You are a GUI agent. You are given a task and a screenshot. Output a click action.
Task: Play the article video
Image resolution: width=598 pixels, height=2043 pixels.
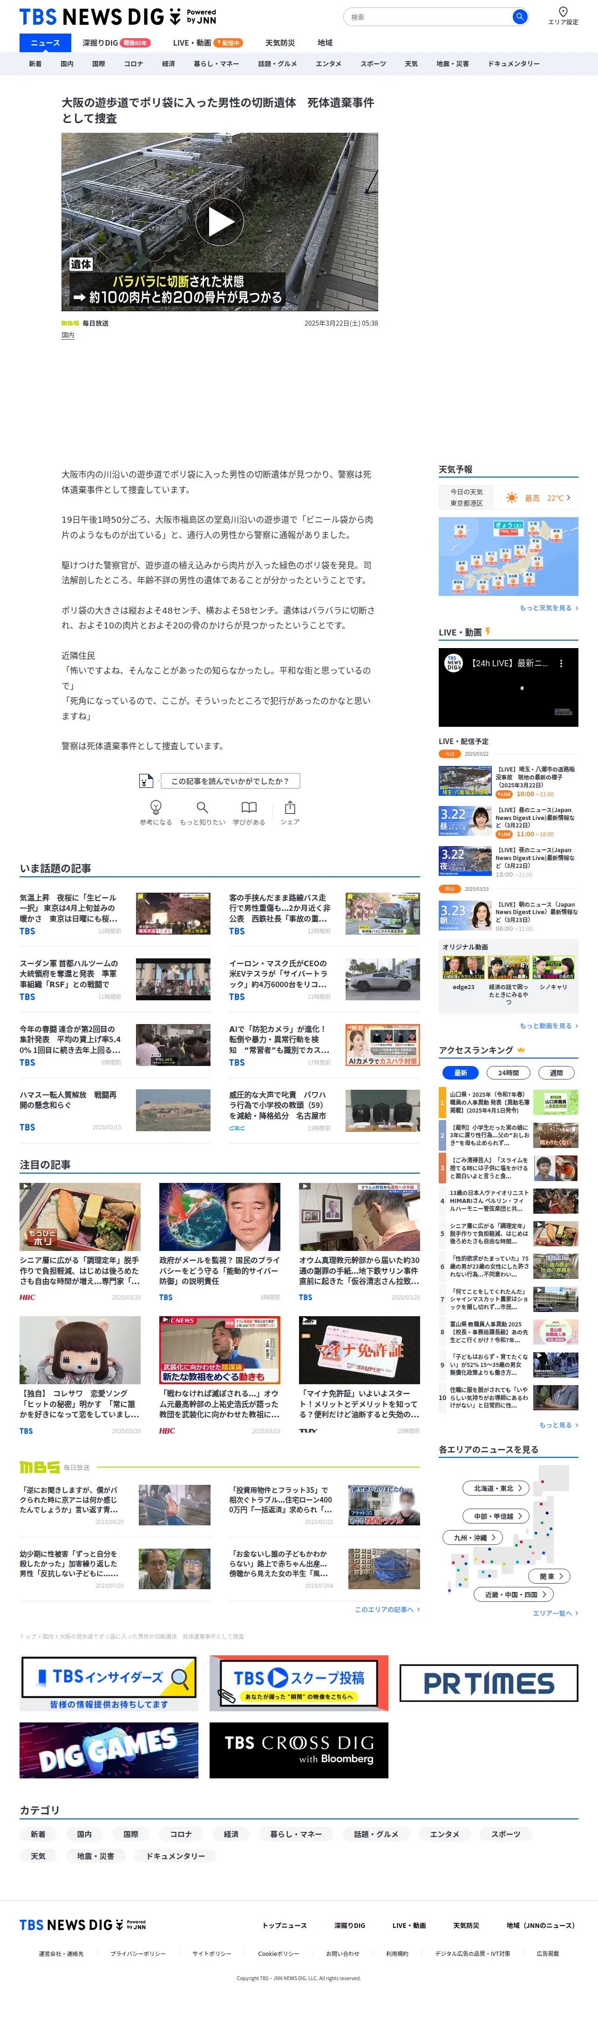(220, 222)
